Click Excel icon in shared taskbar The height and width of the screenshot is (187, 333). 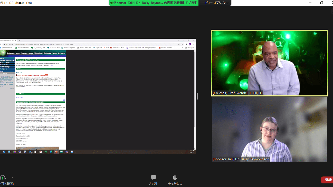coord(46,152)
